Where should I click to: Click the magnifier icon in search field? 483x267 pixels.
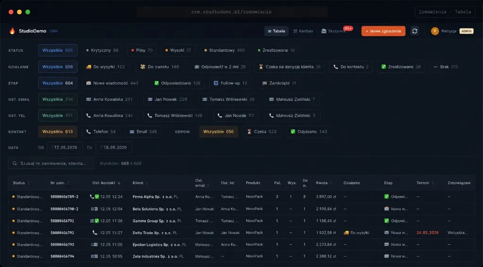[15, 163]
